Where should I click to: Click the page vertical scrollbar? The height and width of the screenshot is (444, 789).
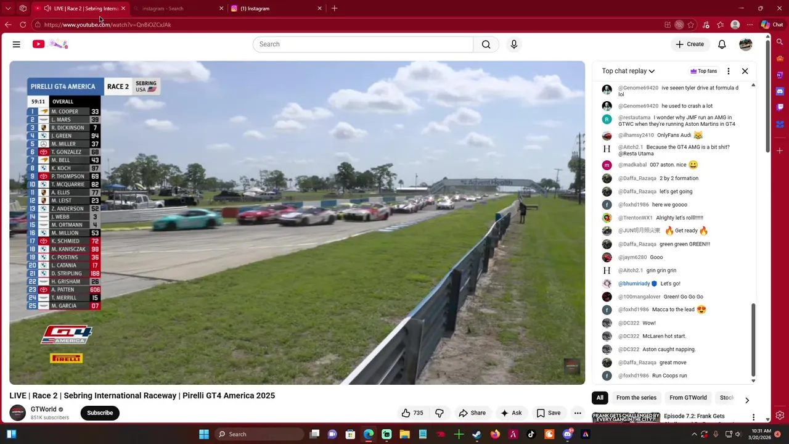[x=767, y=96]
